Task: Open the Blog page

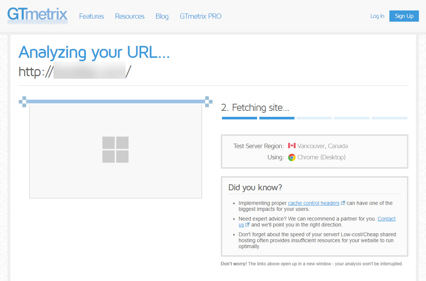Action: [x=162, y=16]
